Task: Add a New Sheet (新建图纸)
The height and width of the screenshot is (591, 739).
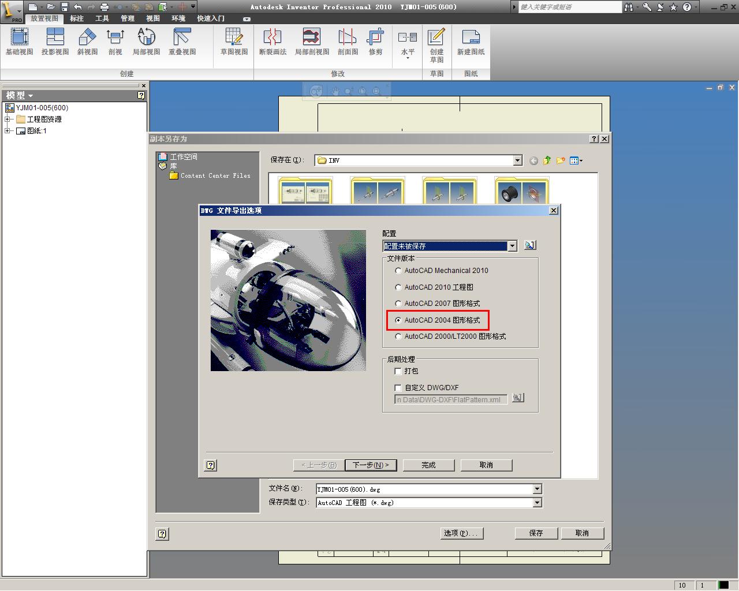Action: (x=471, y=42)
